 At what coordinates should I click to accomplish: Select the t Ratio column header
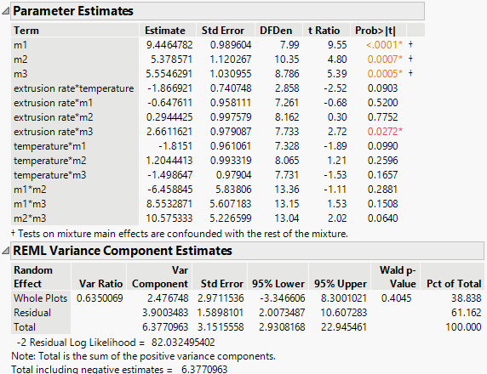pyautogui.click(x=324, y=31)
